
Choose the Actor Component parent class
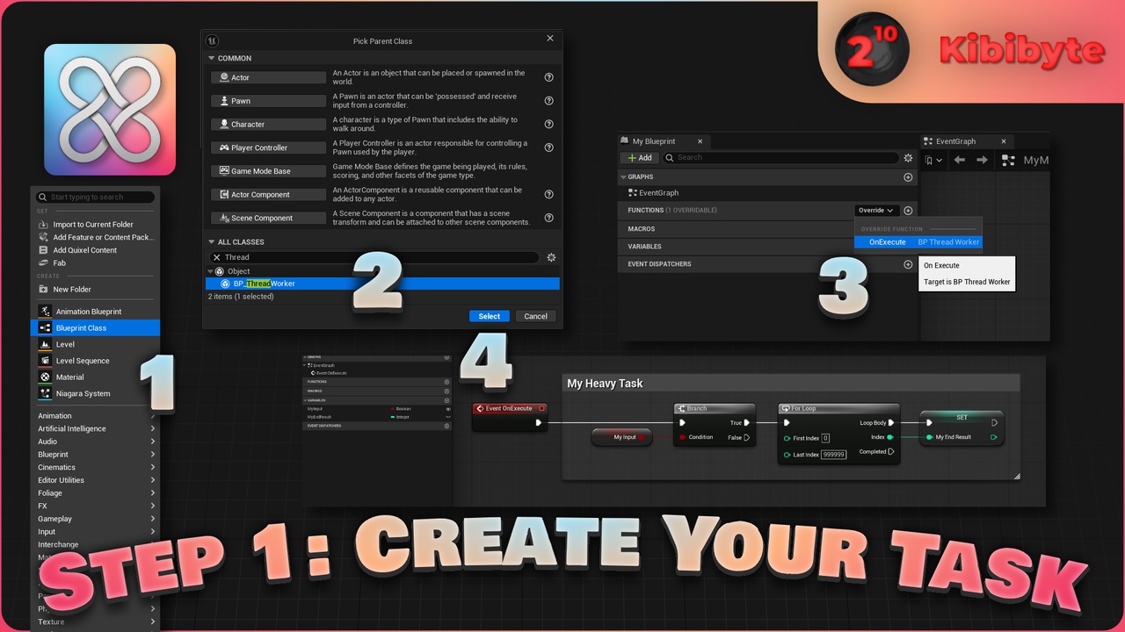(268, 195)
